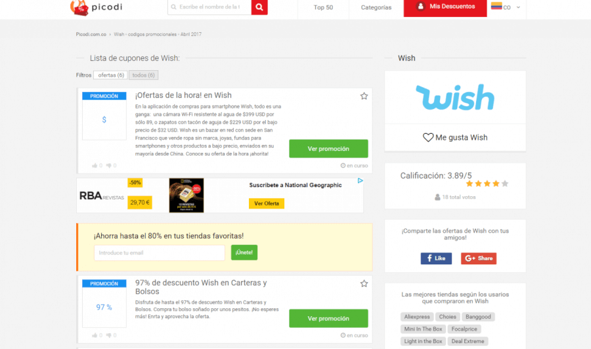Viewport: 591px width, 349px height.
Task: Click Ver promoción for Ofertas de la hora
Action: pos(329,149)
